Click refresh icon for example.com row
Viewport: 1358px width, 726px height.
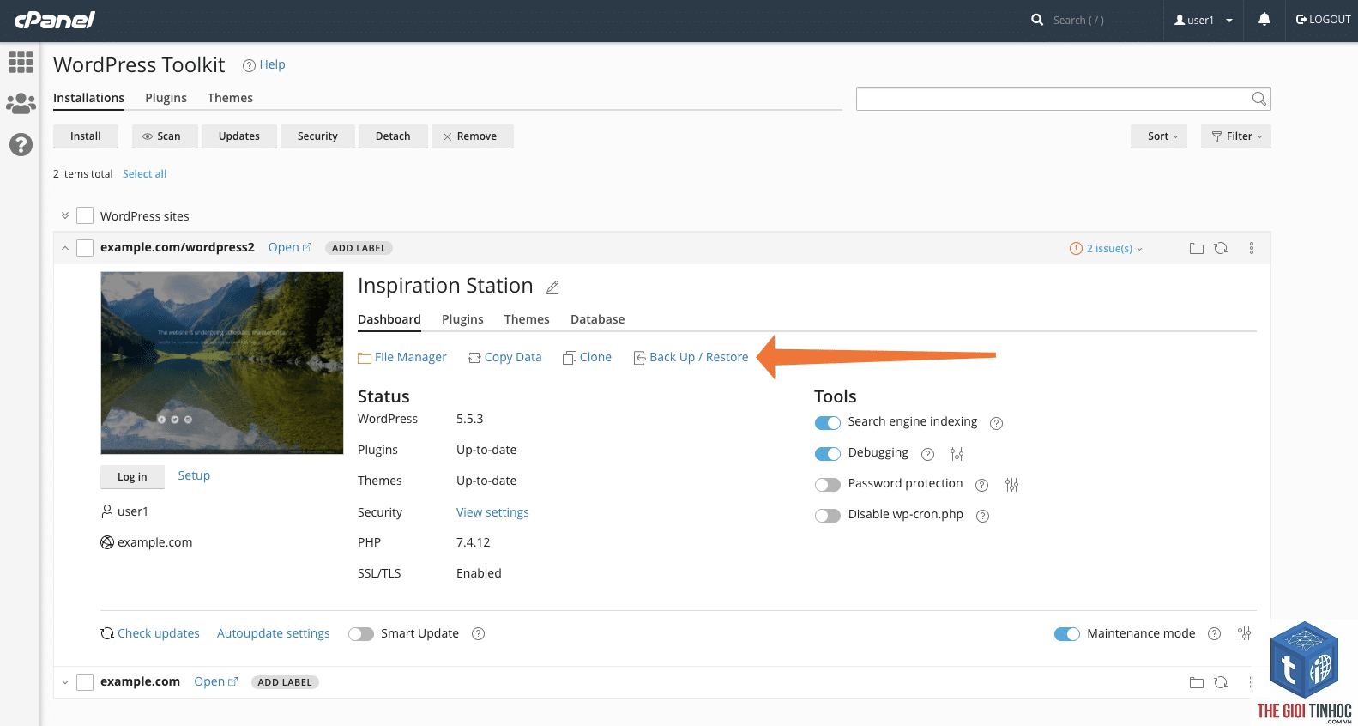click(1221, 682)
